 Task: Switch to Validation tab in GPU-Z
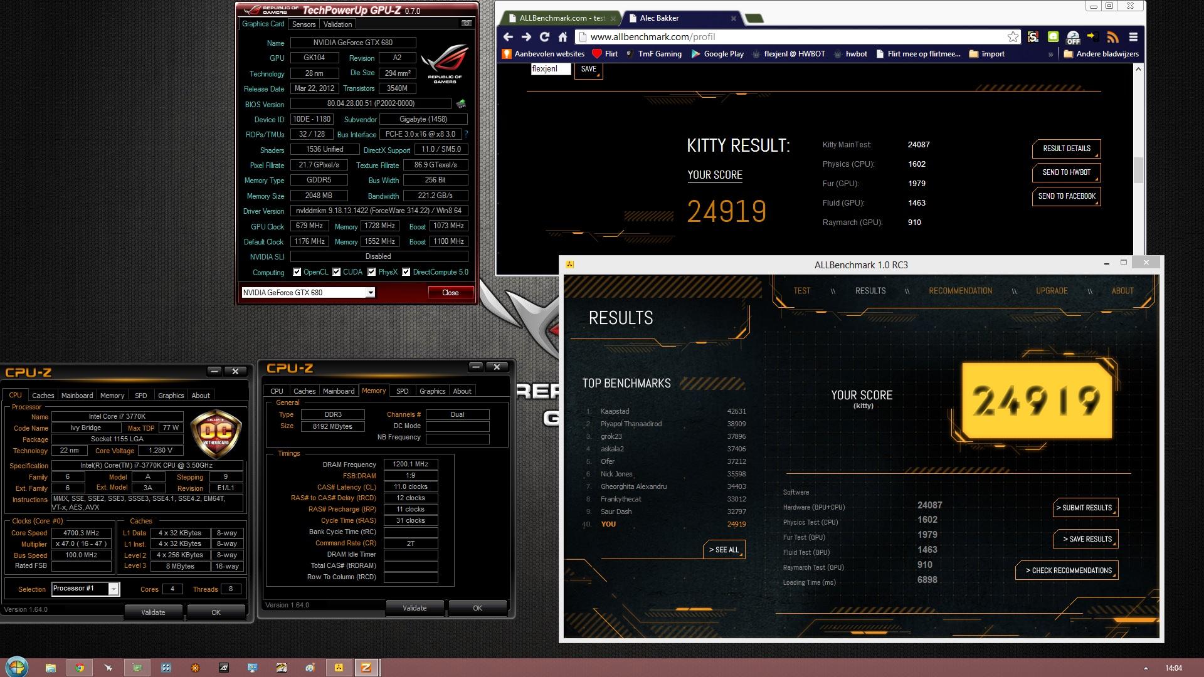[337, 24]
